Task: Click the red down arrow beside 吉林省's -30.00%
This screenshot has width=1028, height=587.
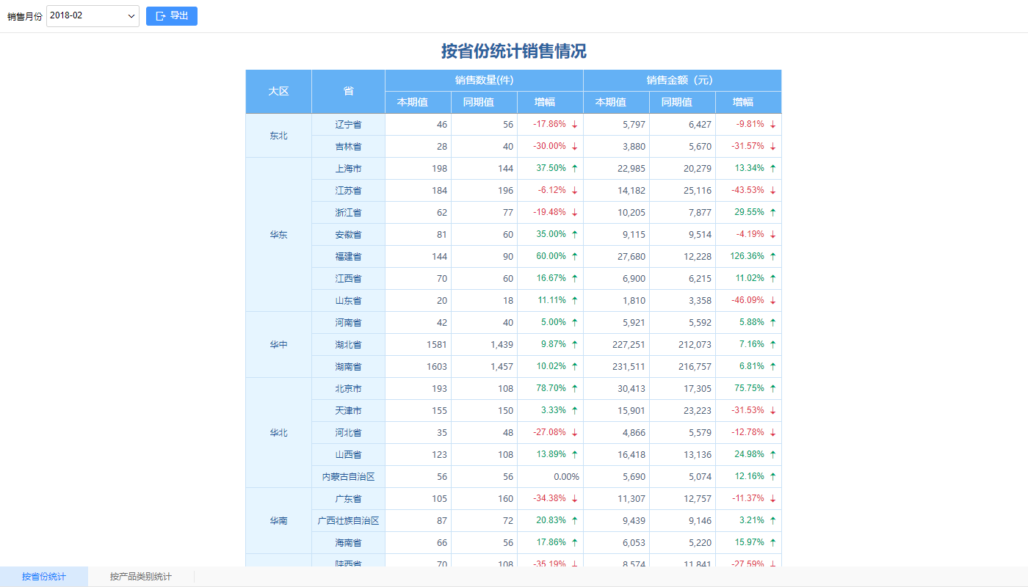Action: pos(575,146)
